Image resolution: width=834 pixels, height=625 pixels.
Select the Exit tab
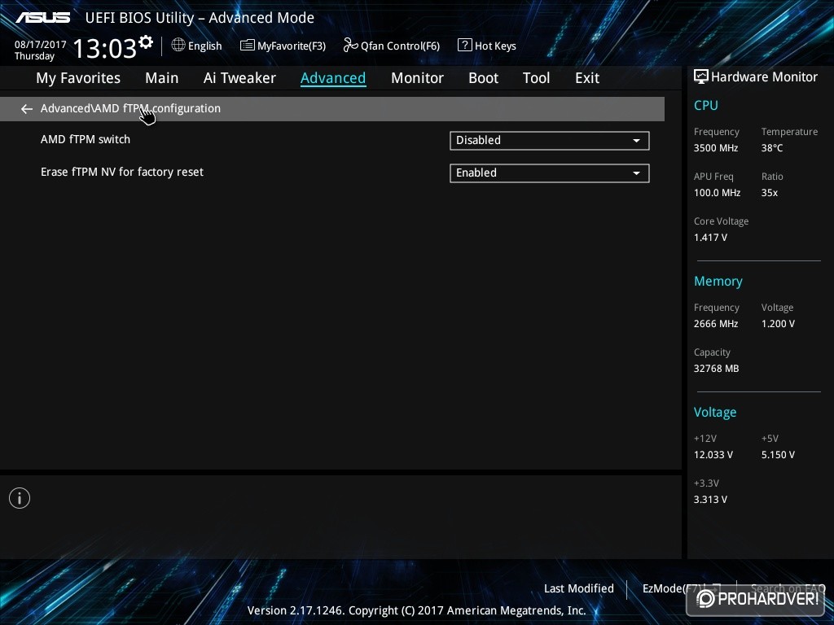coord(587,78)
